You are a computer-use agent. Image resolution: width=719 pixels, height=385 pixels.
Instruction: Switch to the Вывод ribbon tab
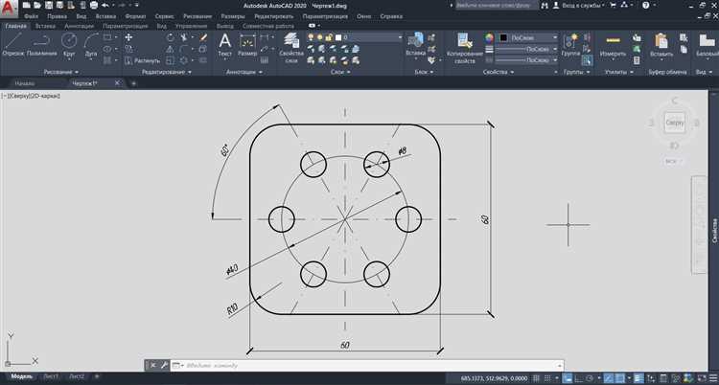click(x=224, y=26)
